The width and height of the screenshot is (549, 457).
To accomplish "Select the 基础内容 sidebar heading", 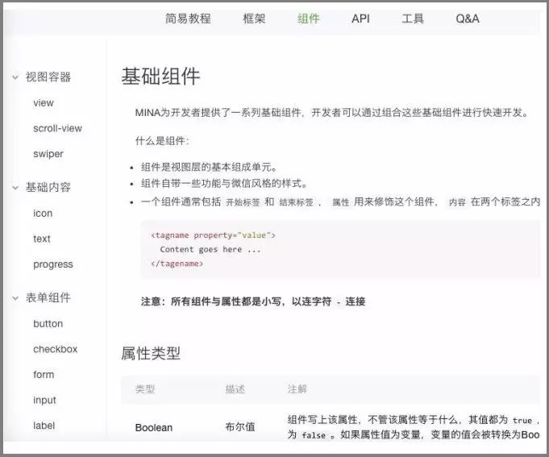I will point(48,188).
